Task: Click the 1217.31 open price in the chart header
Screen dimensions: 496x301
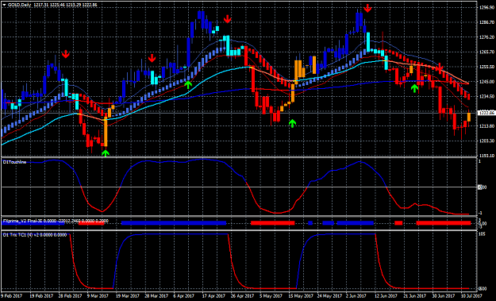Action: point(42,5)
